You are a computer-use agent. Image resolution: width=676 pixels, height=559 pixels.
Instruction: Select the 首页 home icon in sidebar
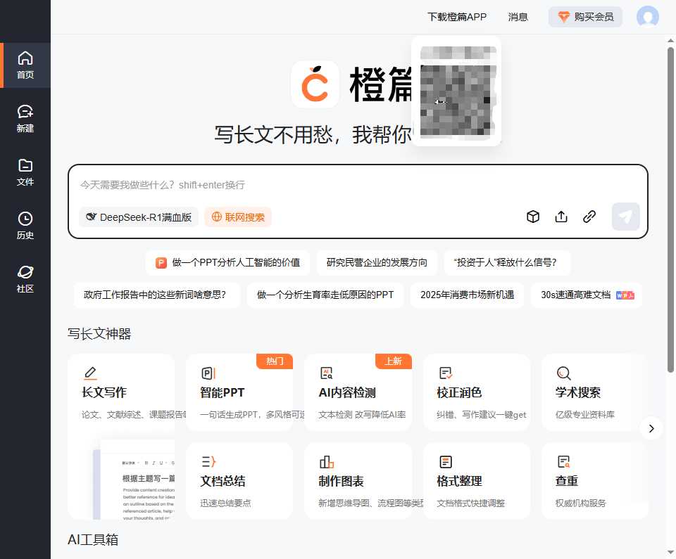(25, 65)
